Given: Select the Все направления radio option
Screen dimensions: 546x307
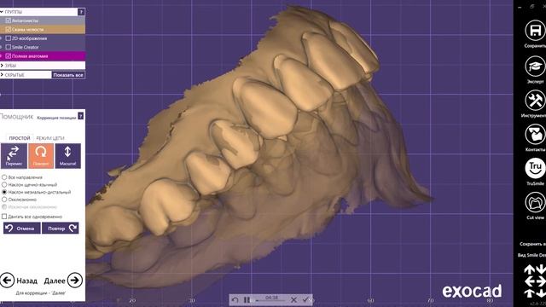Looking at the screenshot, I should [4, 177].
